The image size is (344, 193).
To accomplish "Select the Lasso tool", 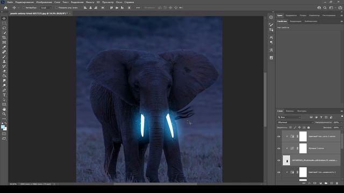I will (x=4, y=28).
